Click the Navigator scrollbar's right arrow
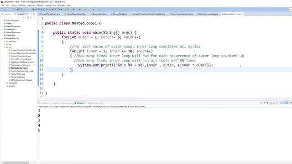Screen dimensions: 292x164 pyautogui.click(x=35, y=163)
